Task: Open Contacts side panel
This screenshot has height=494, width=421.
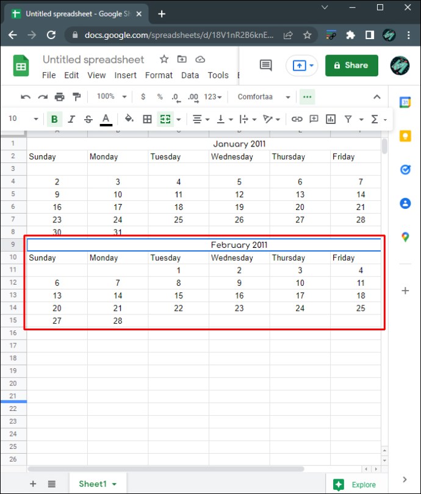Action: click(405, 203)
